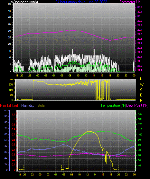Click the 28.8 barometer axis value
Screen dimensions: 150x179
tap(140, 70)
